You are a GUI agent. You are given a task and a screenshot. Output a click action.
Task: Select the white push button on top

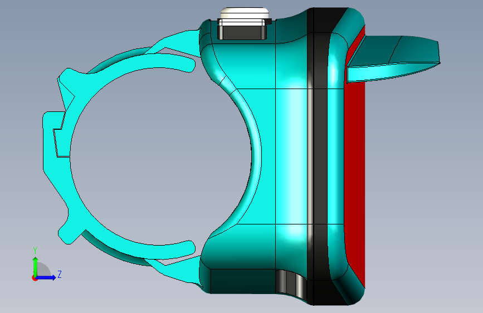coord(245,13)
